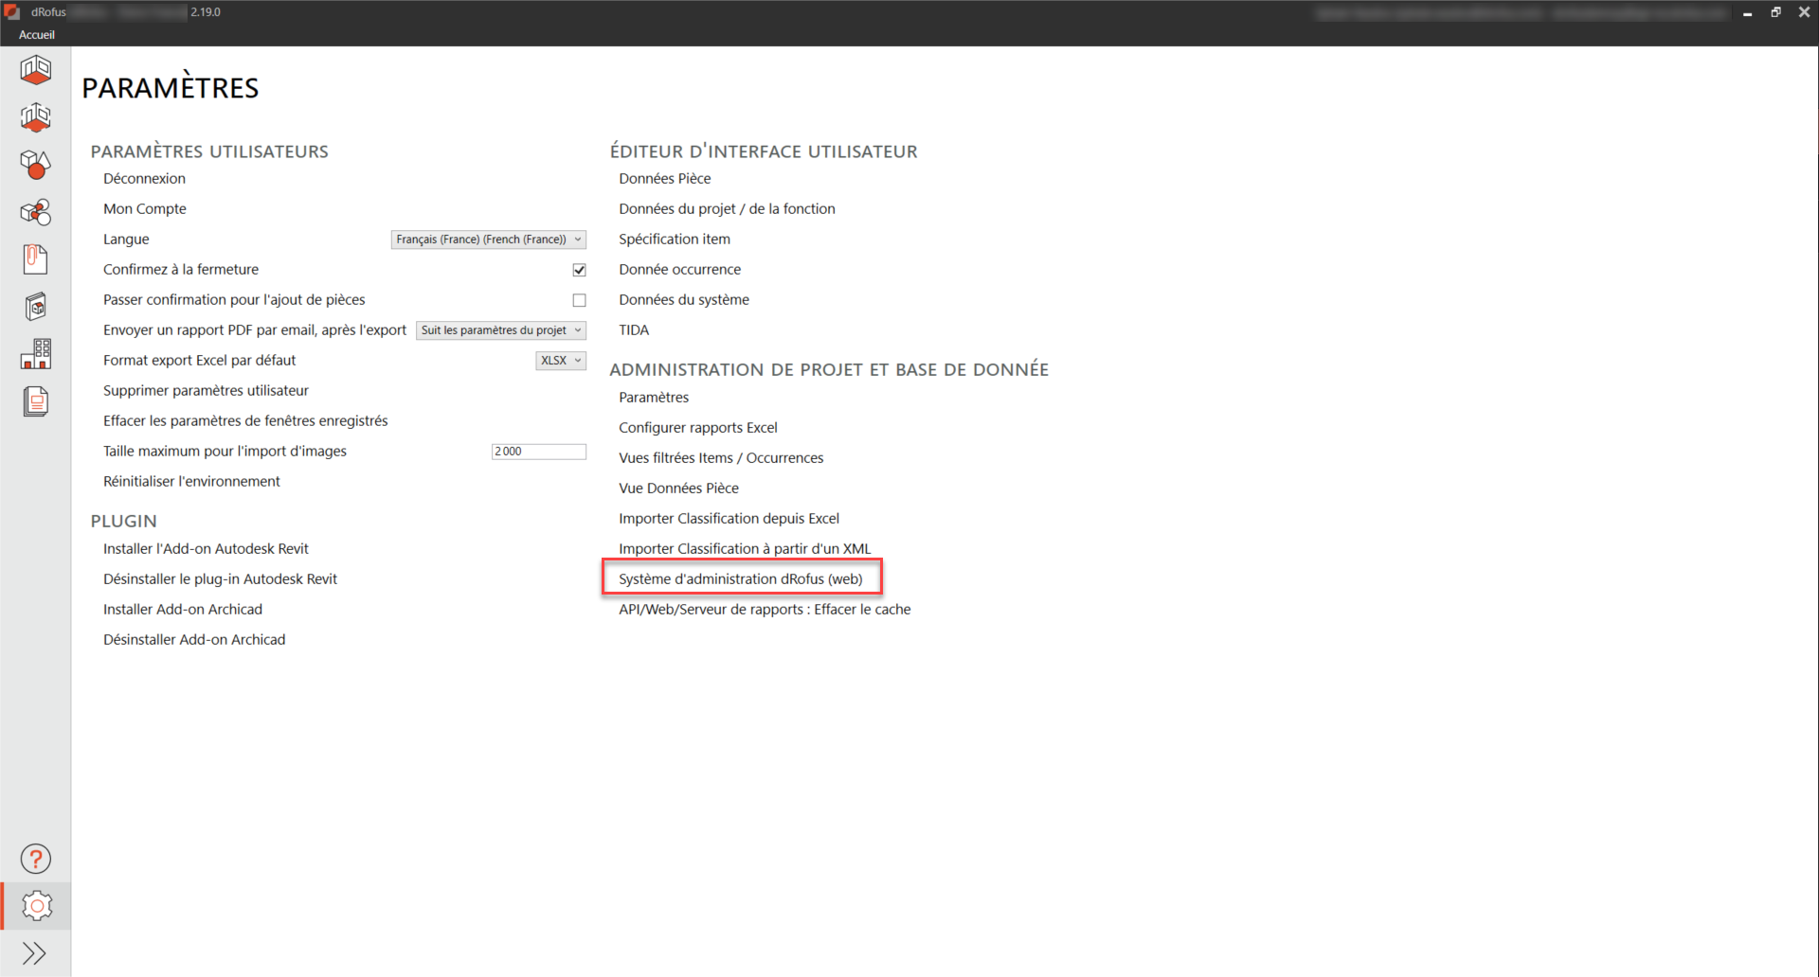Screen dimensions: 1819x977
Task: Open Vue Données Pièce
Action: coord(678,488)
